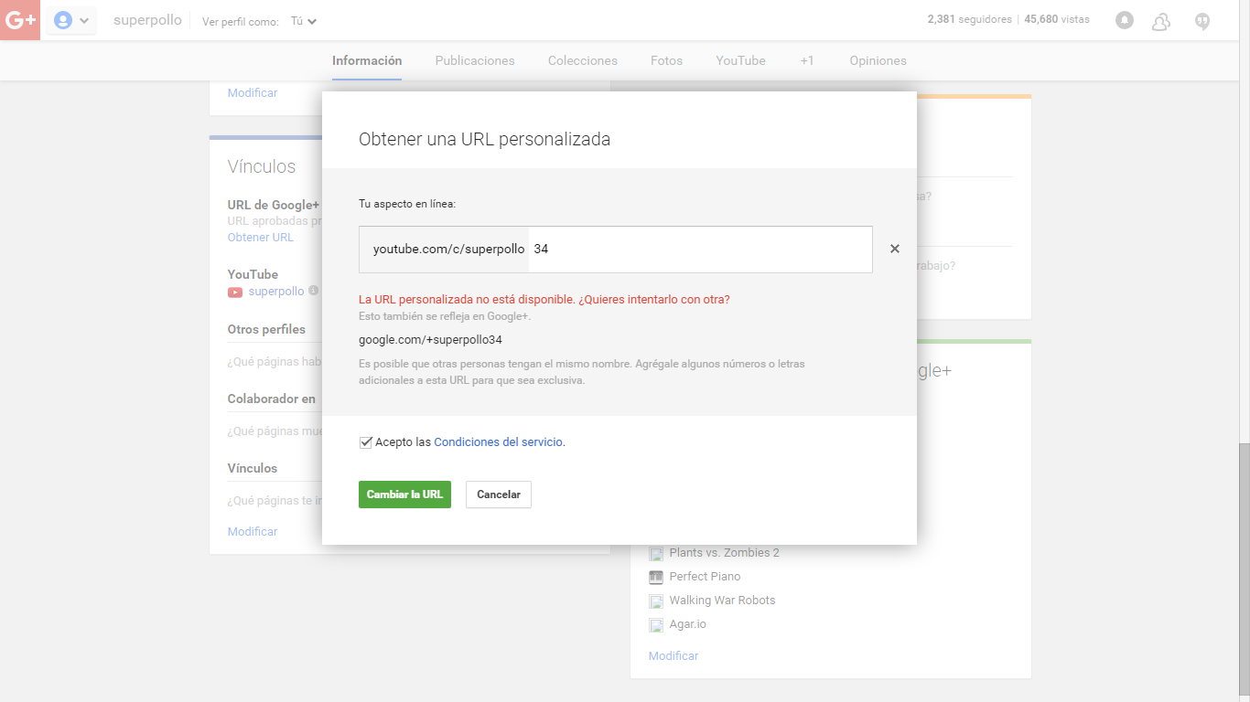Click the Plants vs. Zombies 2 icon
The height and width of the screenshot is (702, 1250).
(x=656, y=554)
